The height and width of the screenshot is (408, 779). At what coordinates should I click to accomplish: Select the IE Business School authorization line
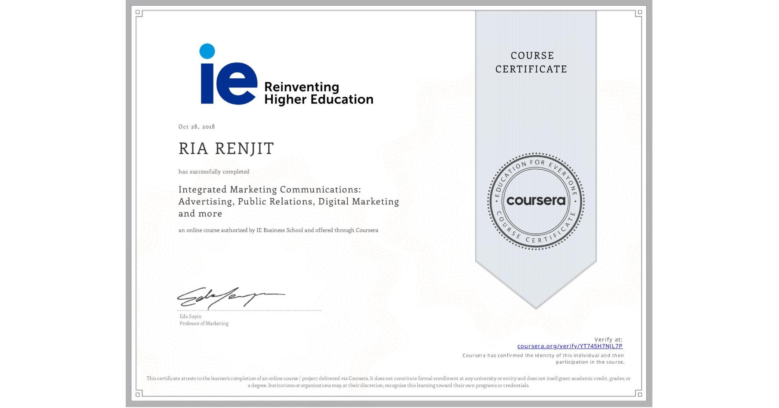(x=278, y=230)
